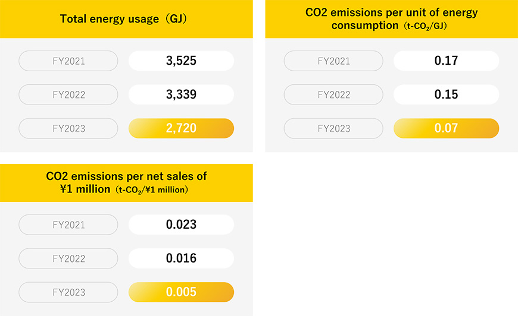Click the Total energy usage (GJ) header
518x316 pixels.
(126, 19)
